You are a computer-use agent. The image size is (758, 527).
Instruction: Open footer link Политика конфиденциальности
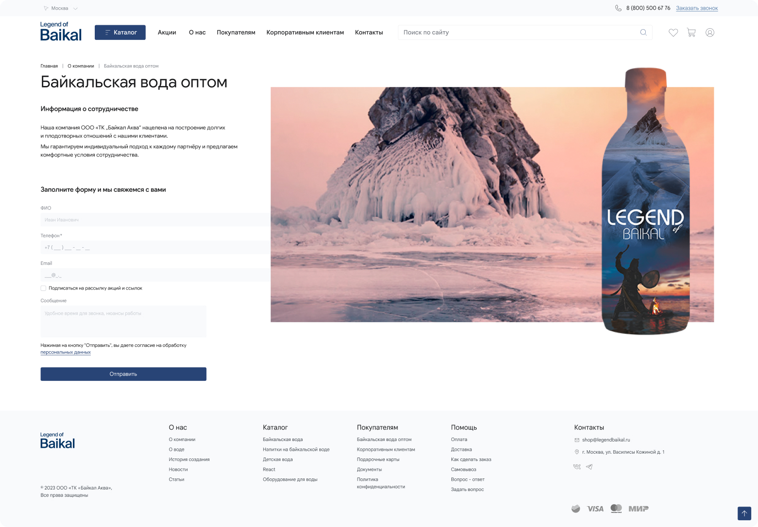[381, 483]
